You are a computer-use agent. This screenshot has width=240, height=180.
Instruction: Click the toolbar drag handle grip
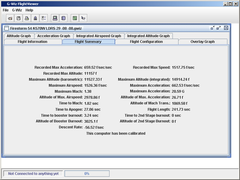click(3, 18)
